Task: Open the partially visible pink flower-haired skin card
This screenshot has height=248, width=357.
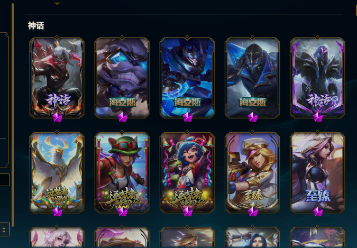Action: coord(57,237)
